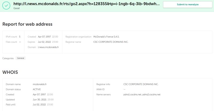The width and height of the screenshot is (214, 111).
Task: Click the Good verdict label under URL
Action: tap(16, 8)
